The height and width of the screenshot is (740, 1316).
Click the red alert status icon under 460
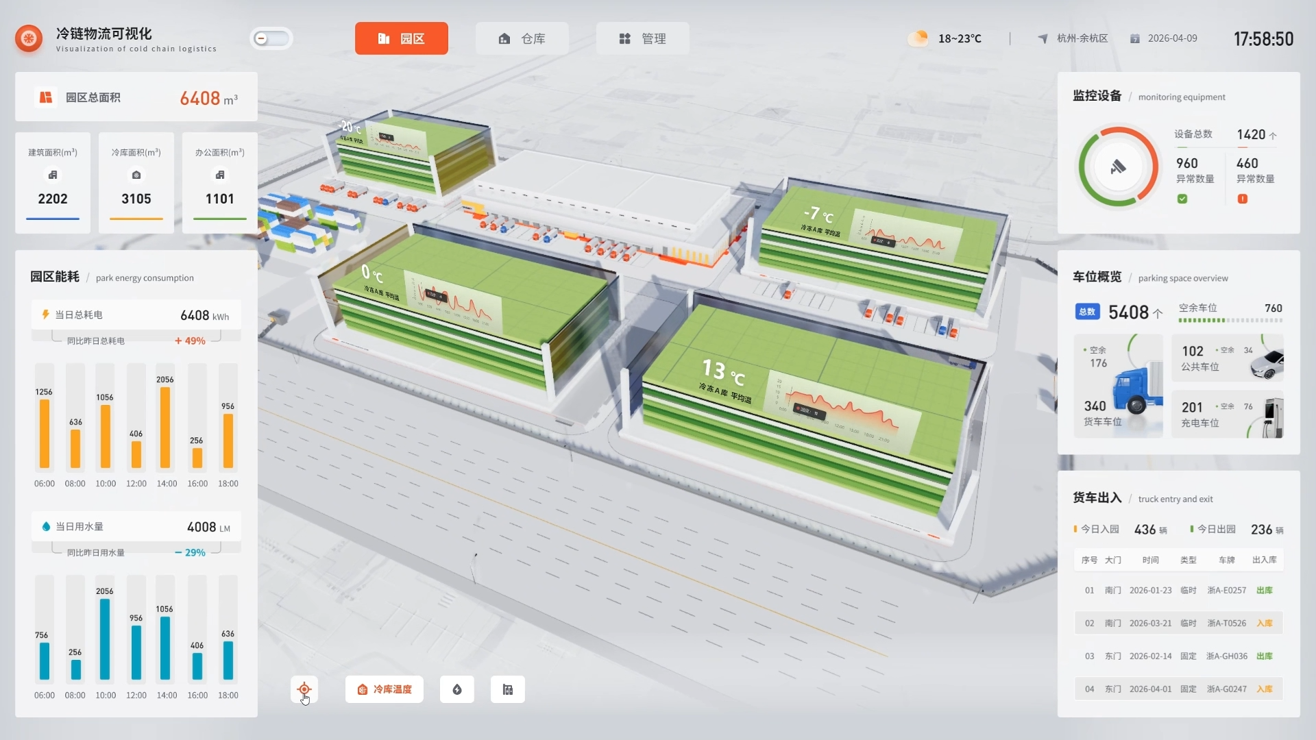point(1243,199)
